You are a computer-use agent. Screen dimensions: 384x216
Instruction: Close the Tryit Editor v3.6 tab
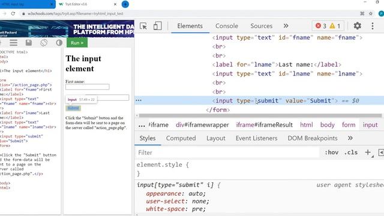point(115,4)
